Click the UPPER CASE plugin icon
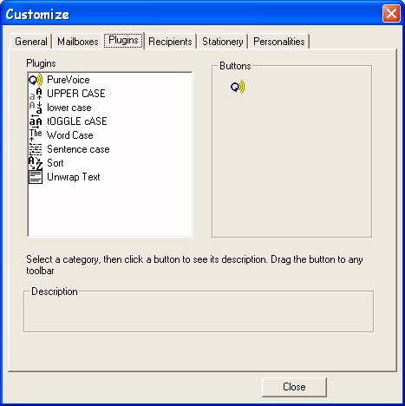Image resolution: width=405 pixels, height=406 pixels. point(36,94)
